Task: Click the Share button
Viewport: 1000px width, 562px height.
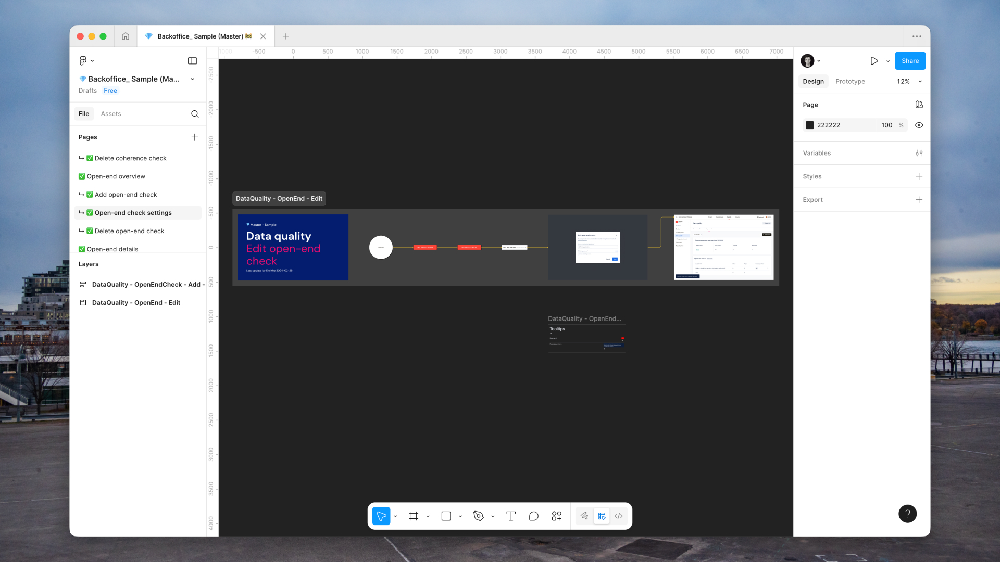Action: 910,60
